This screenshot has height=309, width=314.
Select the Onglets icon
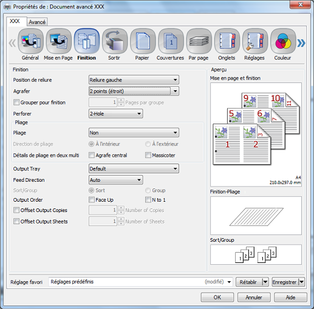coord(227,41)
